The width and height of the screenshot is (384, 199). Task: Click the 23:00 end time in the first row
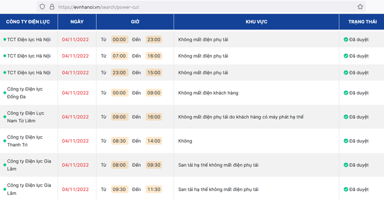tap(154, 40)
